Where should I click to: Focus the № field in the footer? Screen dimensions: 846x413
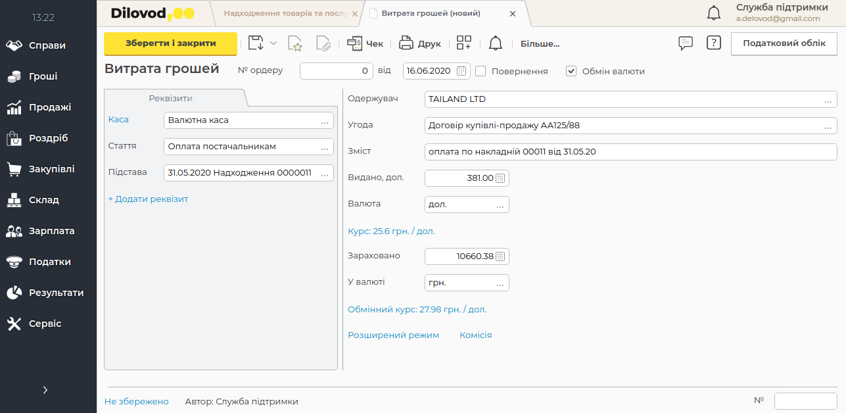[x=806, y=401]
